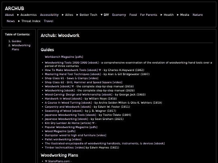218x163 pixels.
Task: Click the Woodworking Plans section heading
Action: pos(59,155)
